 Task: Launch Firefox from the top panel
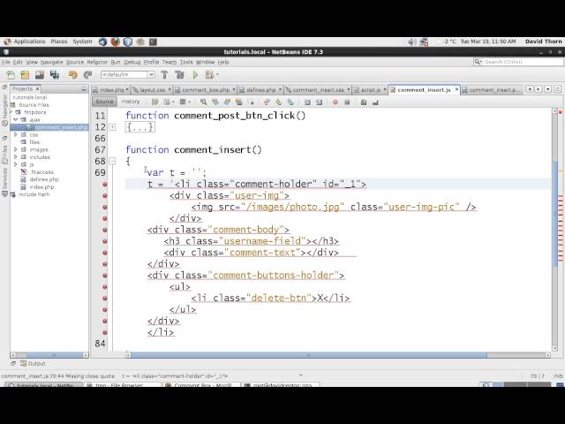[116, 42]
